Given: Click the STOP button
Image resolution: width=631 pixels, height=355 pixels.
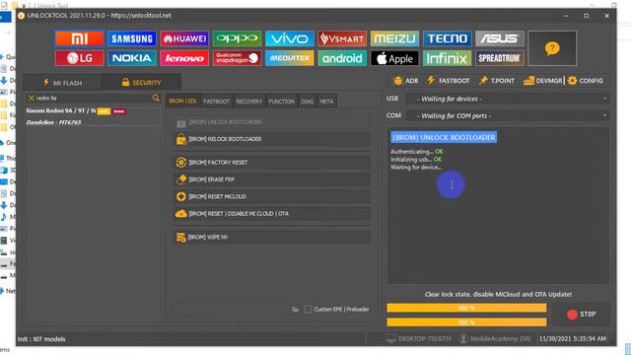Looking at the screenshot, I should point(582,314).
